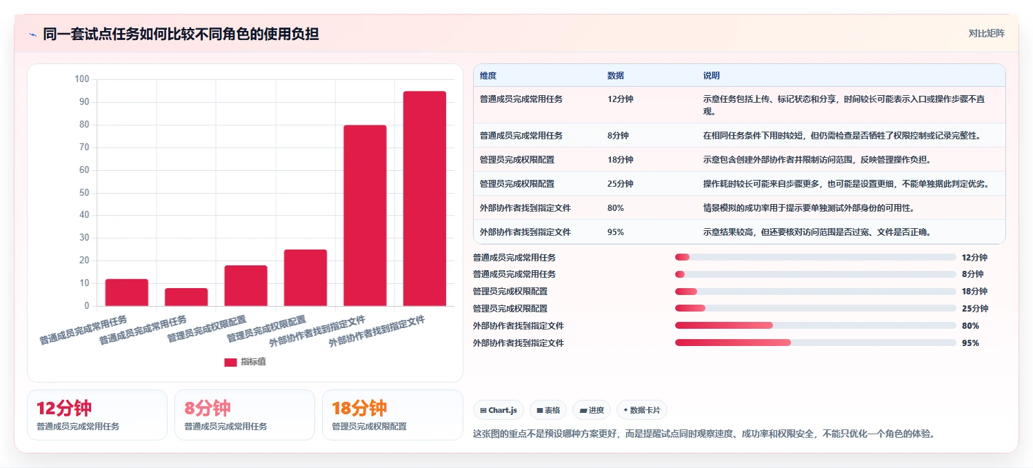Click the 8分钟 cell in the table
This screenshot has width=1033, height=468.
coord(618,136)
